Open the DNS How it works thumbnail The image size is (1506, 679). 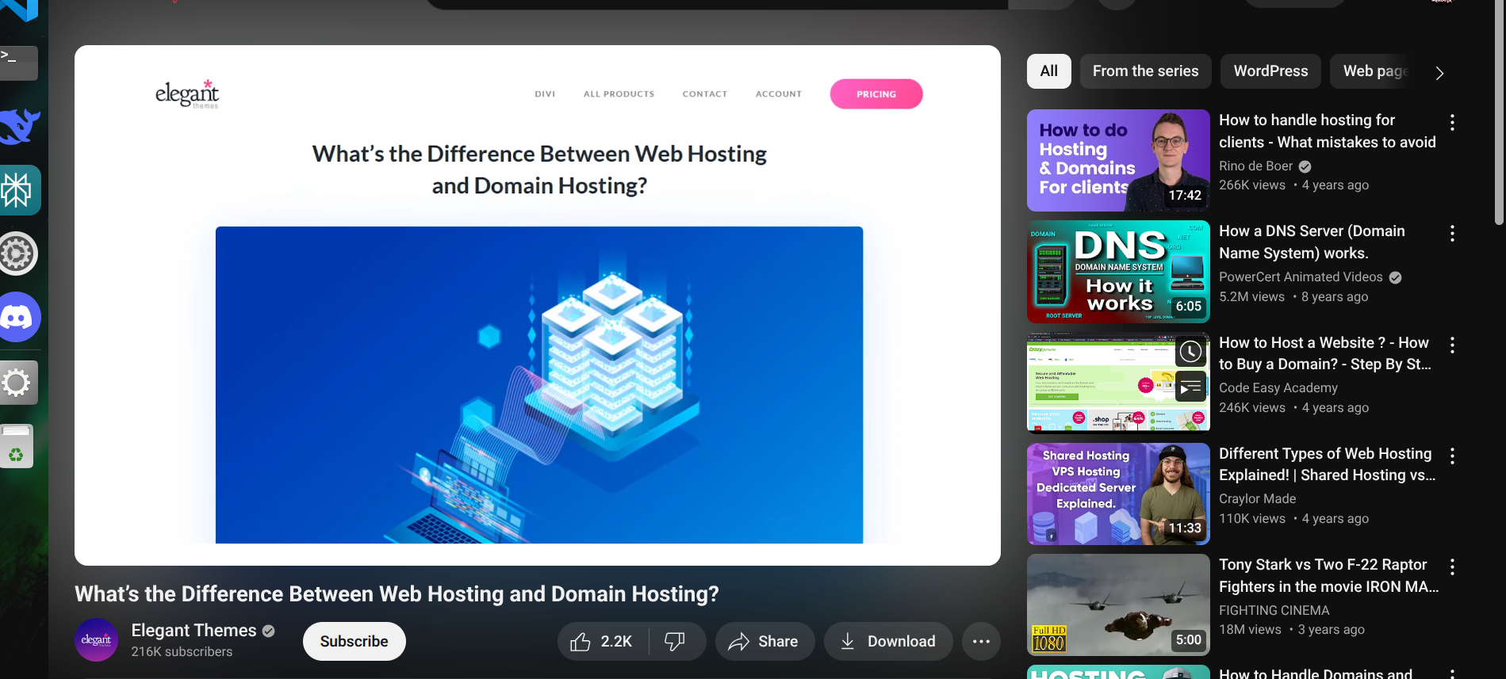1118,272
